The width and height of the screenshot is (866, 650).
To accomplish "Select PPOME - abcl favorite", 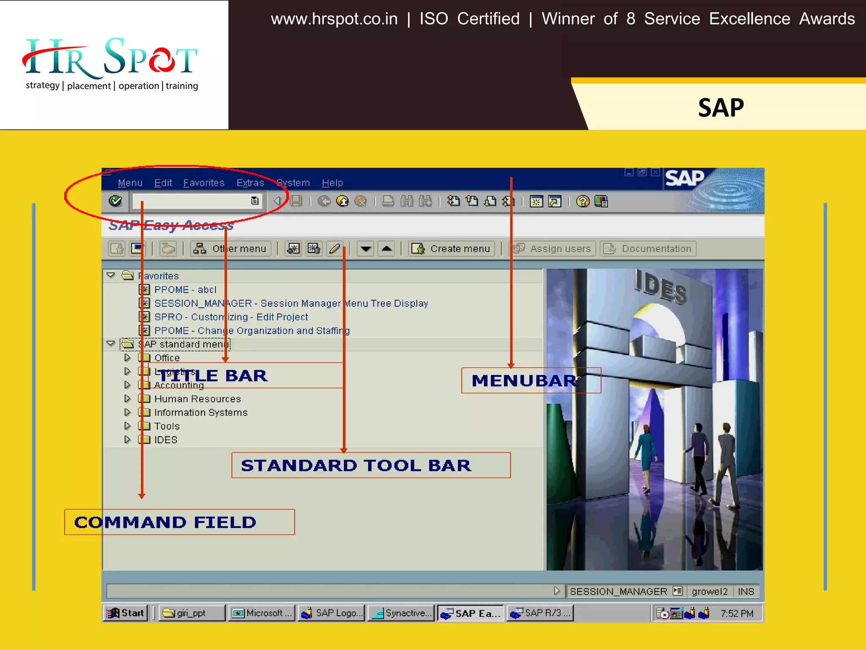I will pyautogui.click(x=185, y=289).
